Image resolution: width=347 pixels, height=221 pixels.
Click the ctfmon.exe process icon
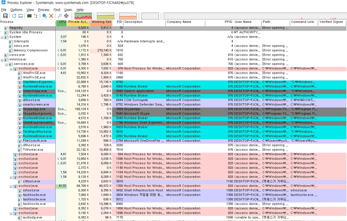pyautogui.click(x=20, y=181)
